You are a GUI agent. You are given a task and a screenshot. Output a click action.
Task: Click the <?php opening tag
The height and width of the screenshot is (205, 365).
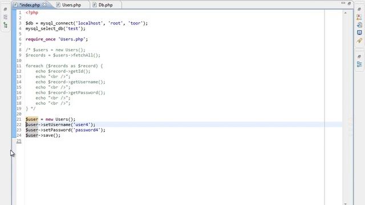(32, 13)
